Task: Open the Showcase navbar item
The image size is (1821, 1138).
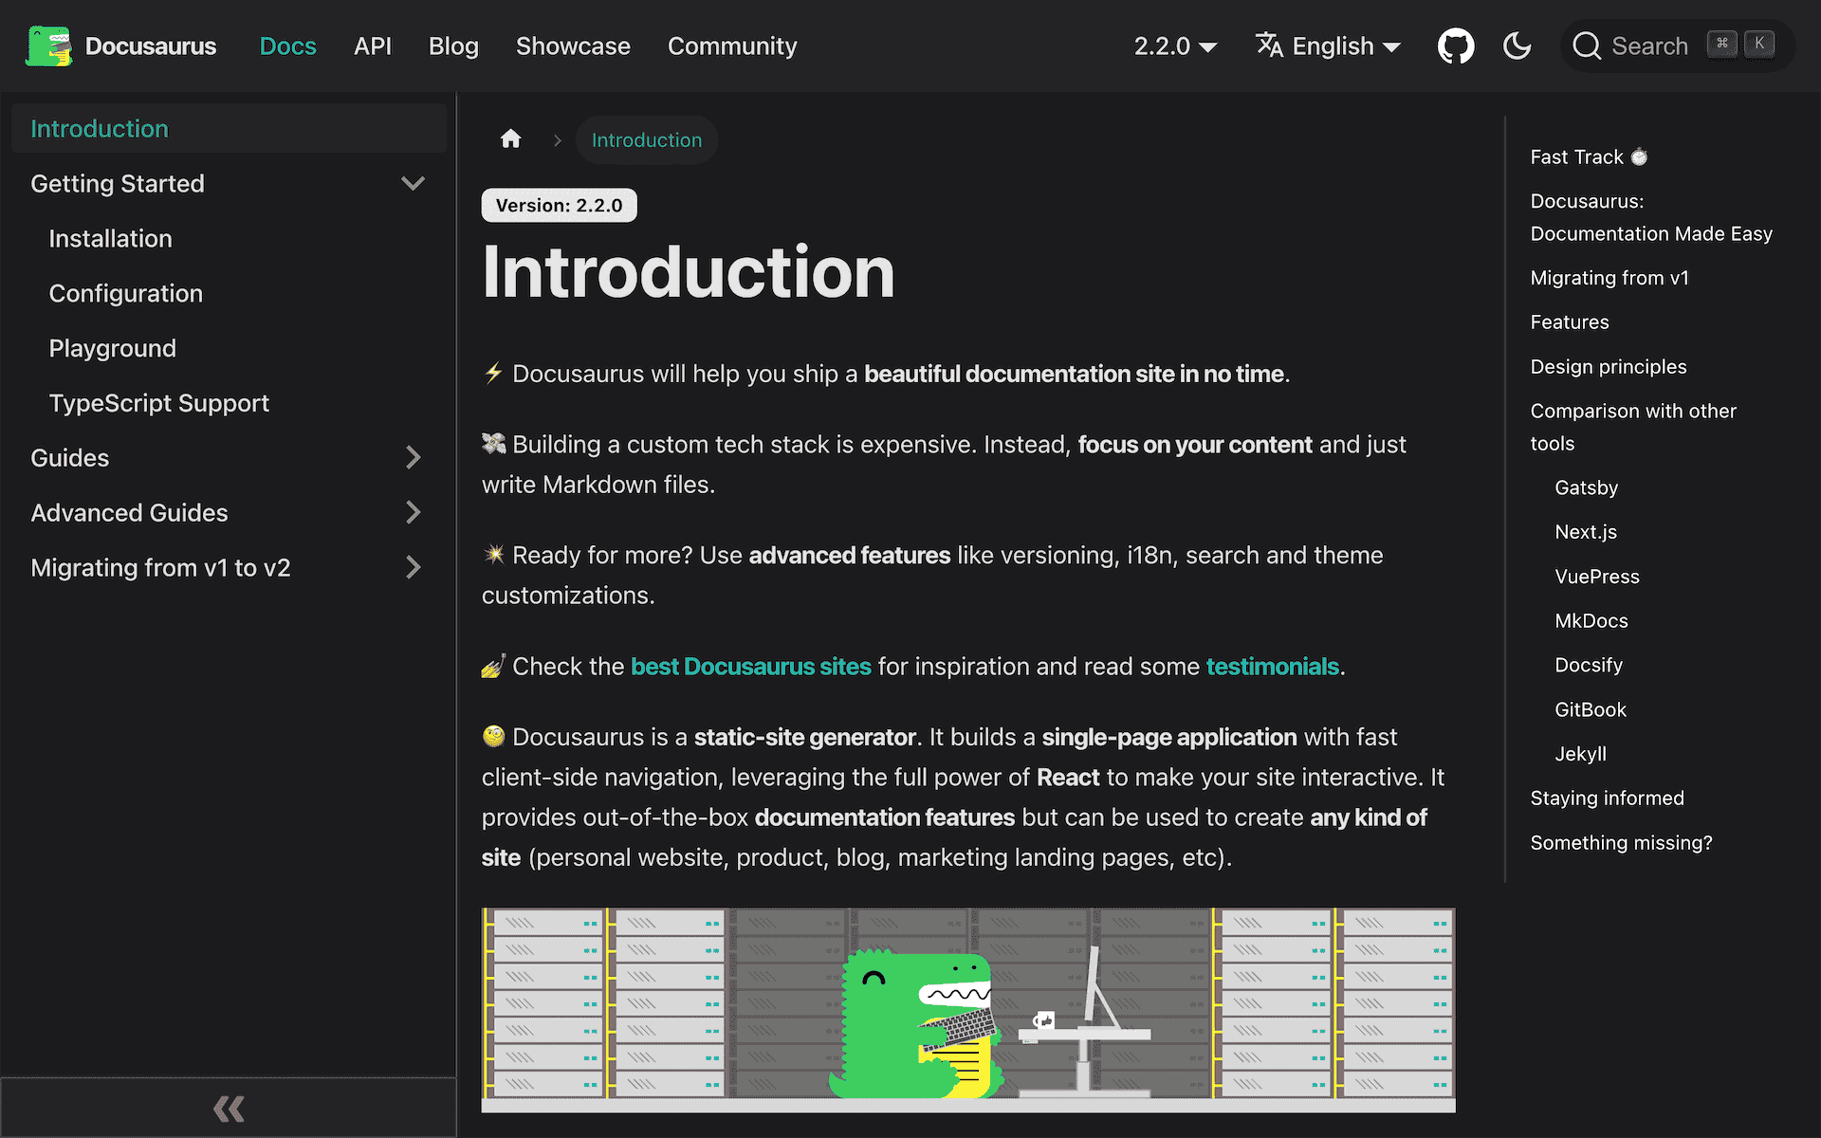Action: pyautogui.click(x=573, y=46)
